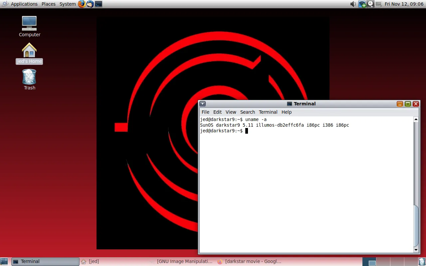Select the Computer desktop icon
Screen dimensions: 426x266
pos(29,27)
